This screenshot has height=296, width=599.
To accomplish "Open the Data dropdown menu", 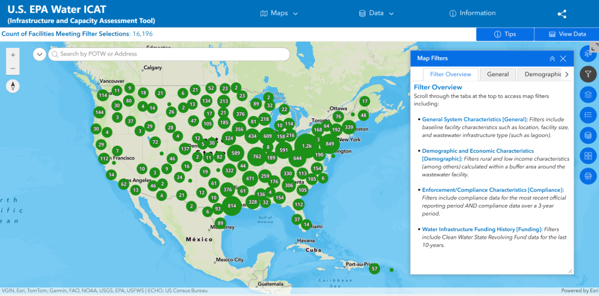I will click(376, 13).
